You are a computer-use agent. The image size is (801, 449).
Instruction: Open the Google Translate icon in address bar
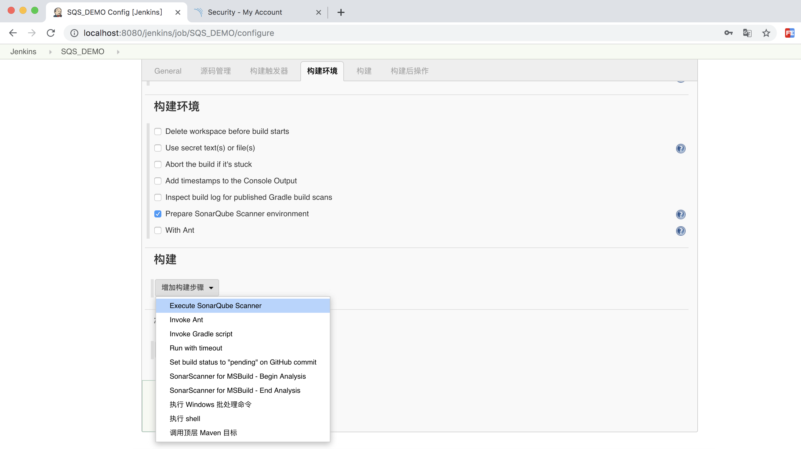[747, 33]
